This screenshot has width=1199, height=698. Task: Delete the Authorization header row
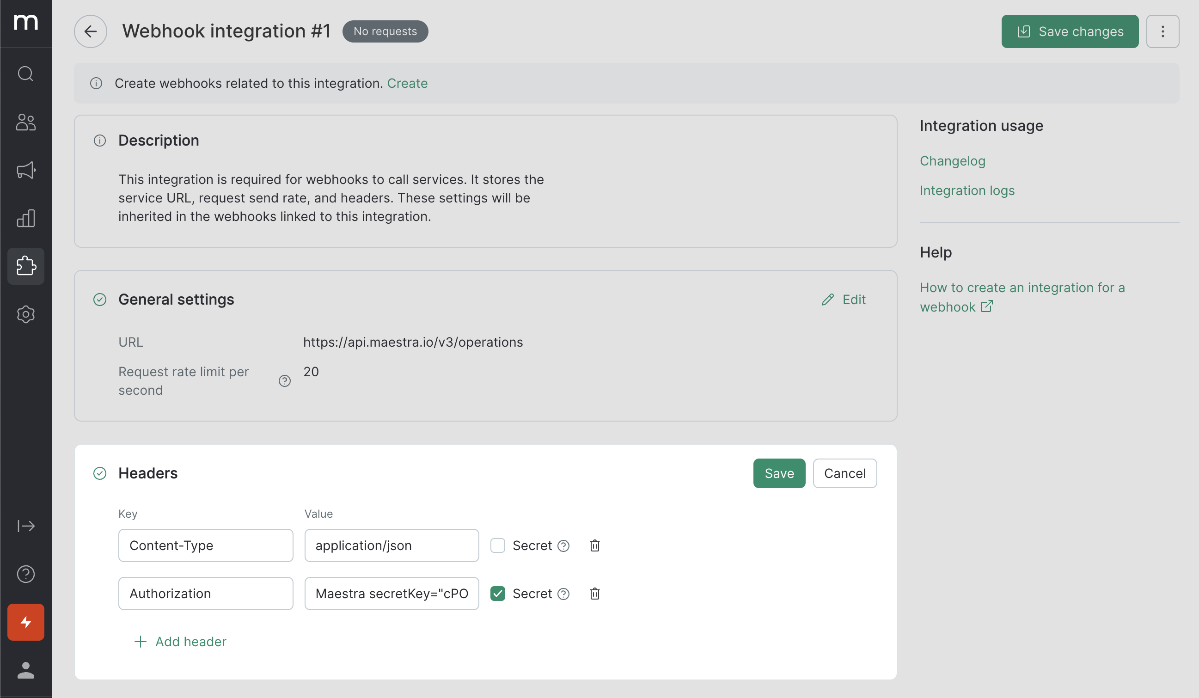[x=595, y=594]
